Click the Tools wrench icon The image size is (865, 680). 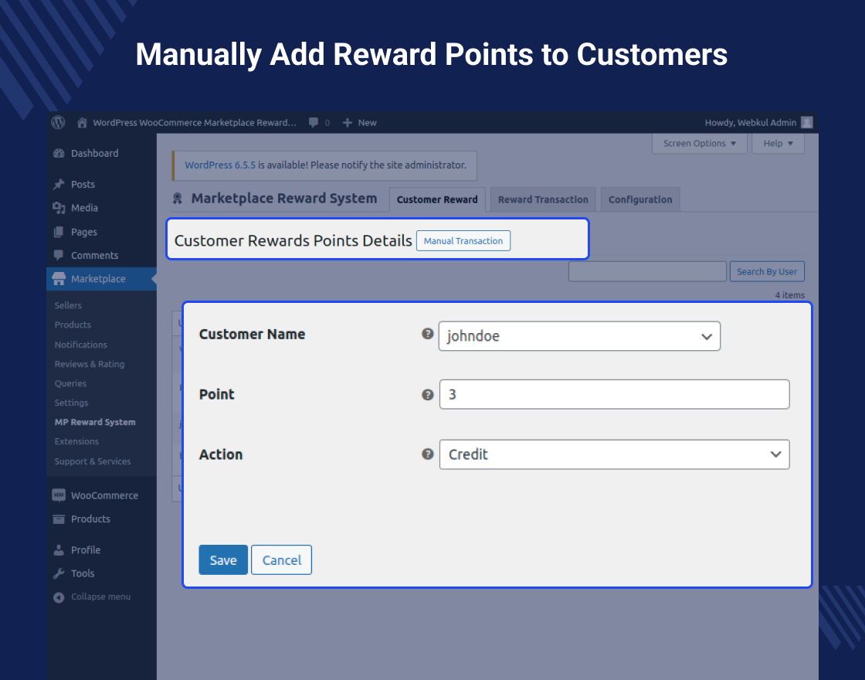click(x=59, y=573)
